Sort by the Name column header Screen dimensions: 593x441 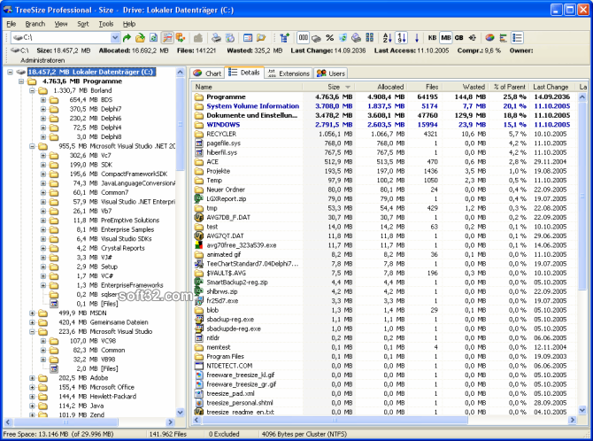tap(247, 87)
